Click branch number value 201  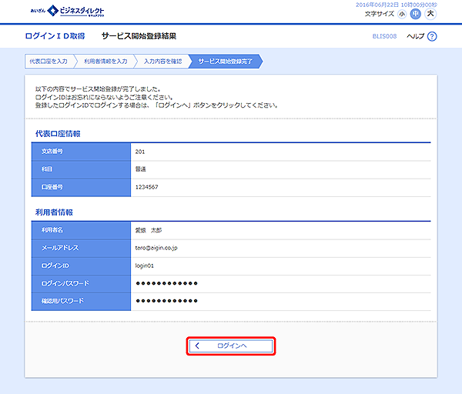tap(140, 152)
